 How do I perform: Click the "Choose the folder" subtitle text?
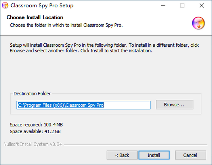click(x=66, y=25)
